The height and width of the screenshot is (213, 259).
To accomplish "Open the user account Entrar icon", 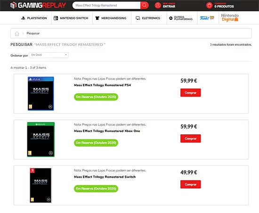I will tap(158, 5).
